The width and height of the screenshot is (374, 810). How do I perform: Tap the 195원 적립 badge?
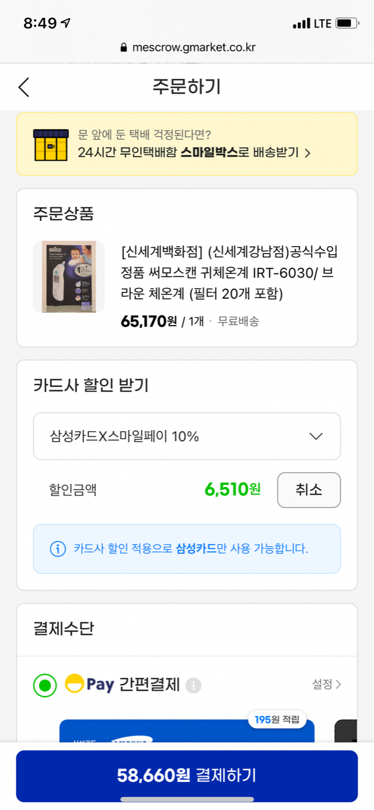(x=276, y=719)
